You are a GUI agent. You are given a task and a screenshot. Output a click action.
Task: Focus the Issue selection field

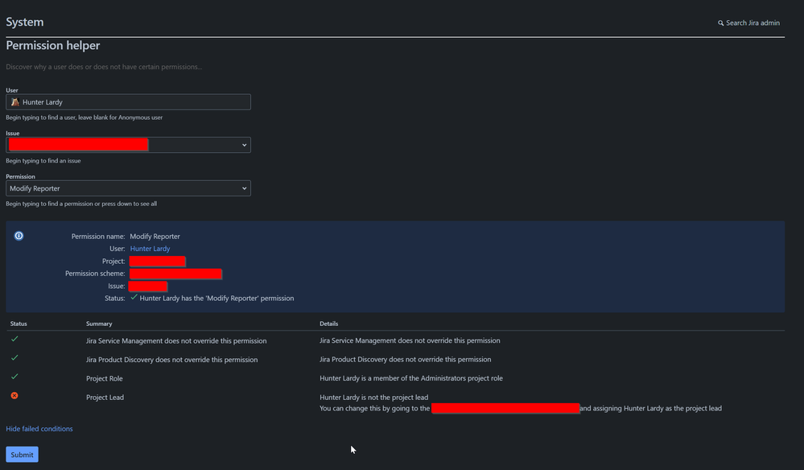128,145
